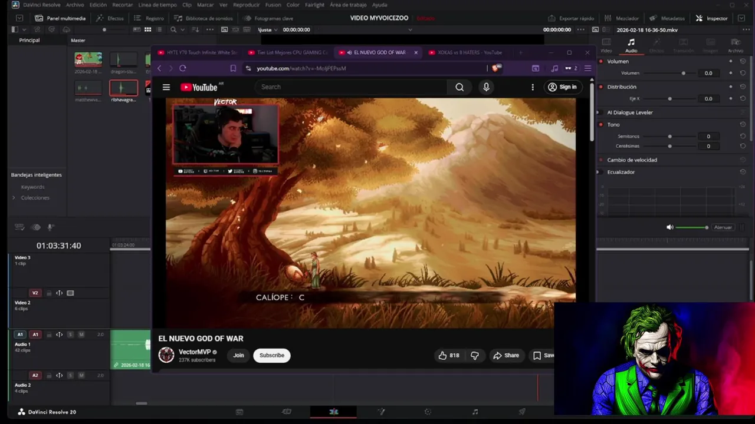Open the Cut page

(x=287, y=412)
